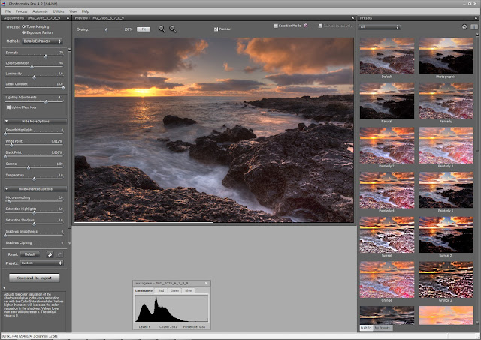Screen dimensions: 481x340
Task: Click the redo arrow in Reset row
Action: [x=59, y=254]
